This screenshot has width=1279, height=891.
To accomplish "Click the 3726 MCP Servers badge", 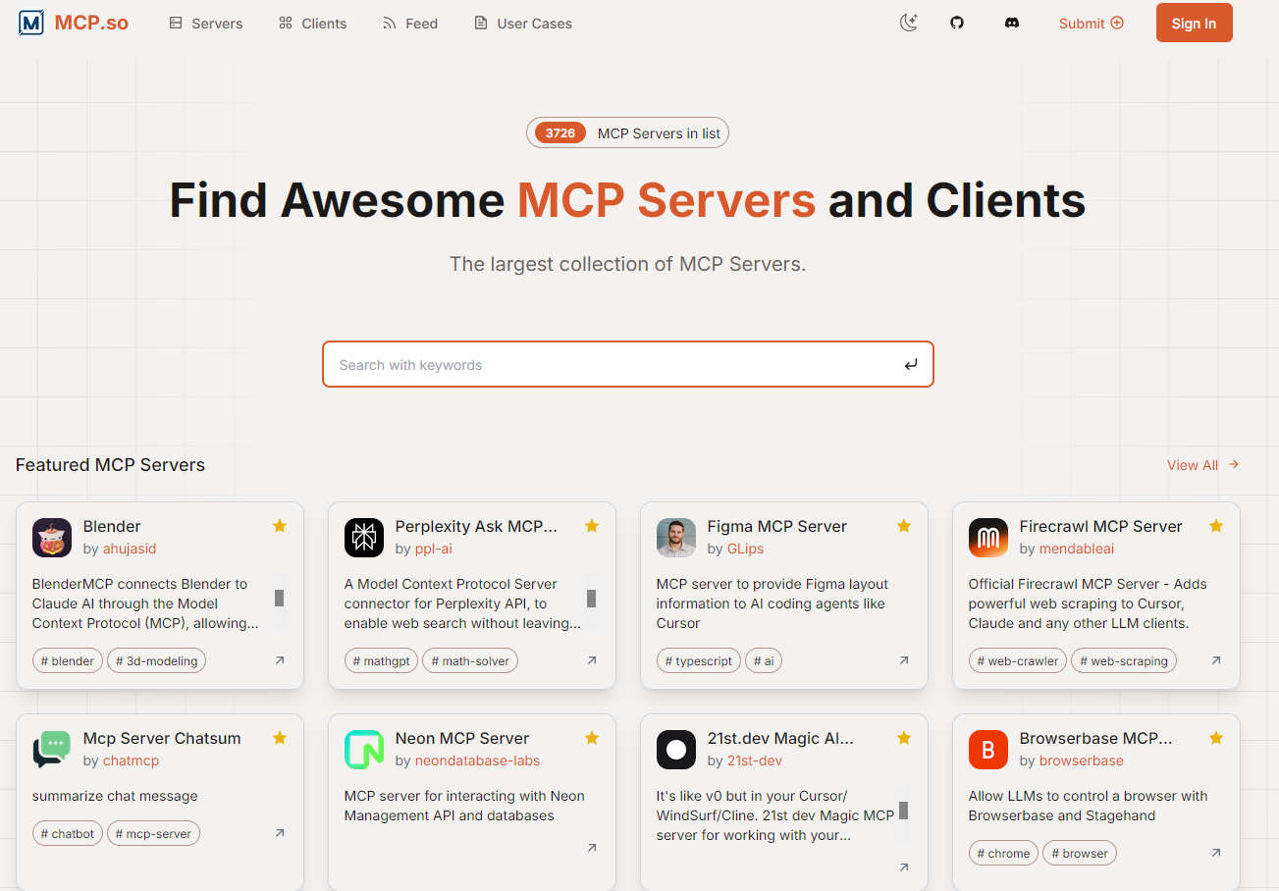I will point(627,133).
